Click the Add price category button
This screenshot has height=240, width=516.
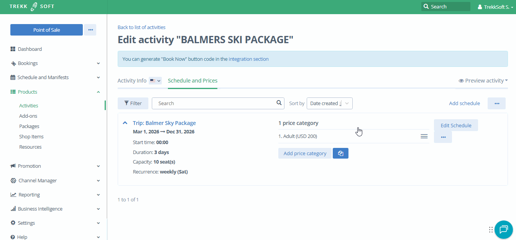(305, 153)
